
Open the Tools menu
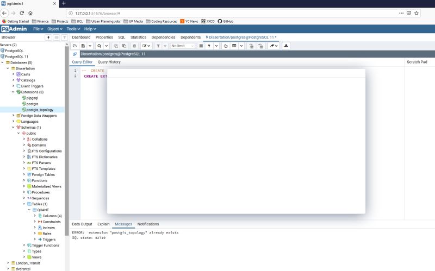point(73,29)
